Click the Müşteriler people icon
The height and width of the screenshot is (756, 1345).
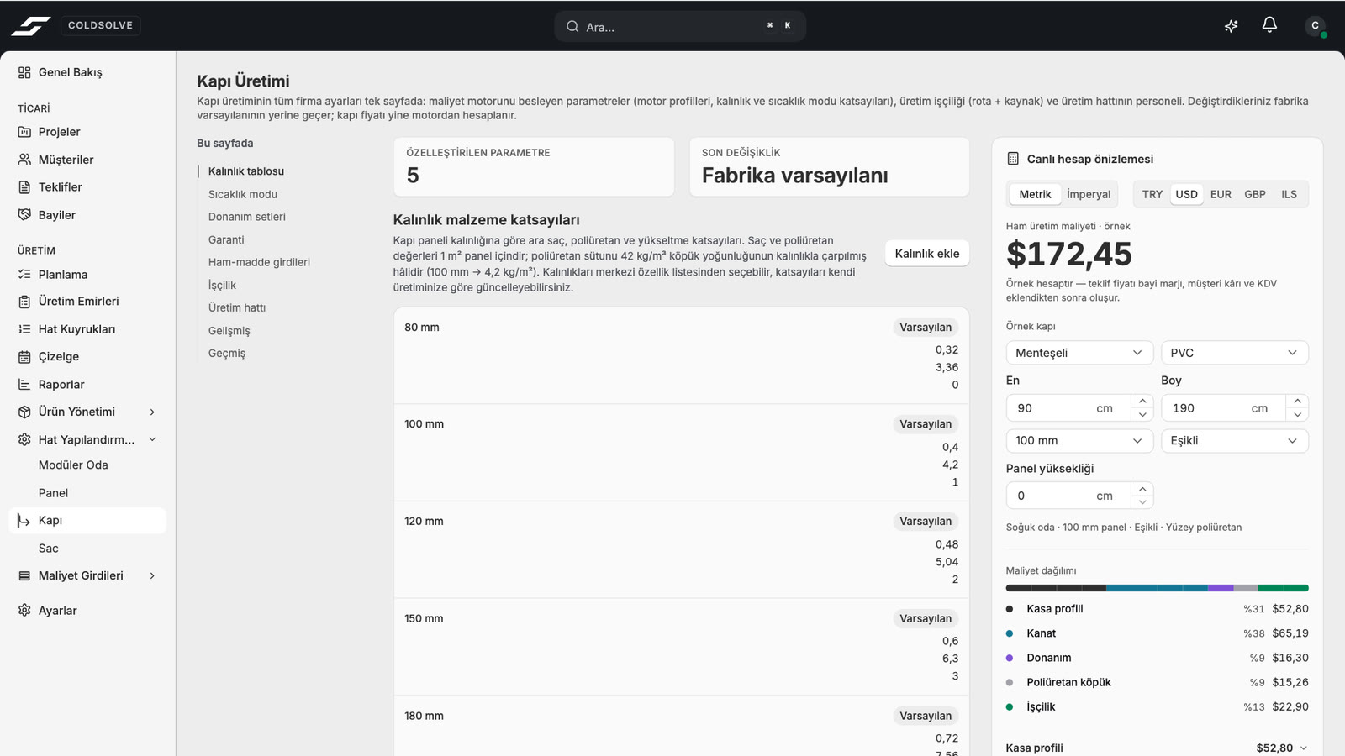[x=24, y=160]
